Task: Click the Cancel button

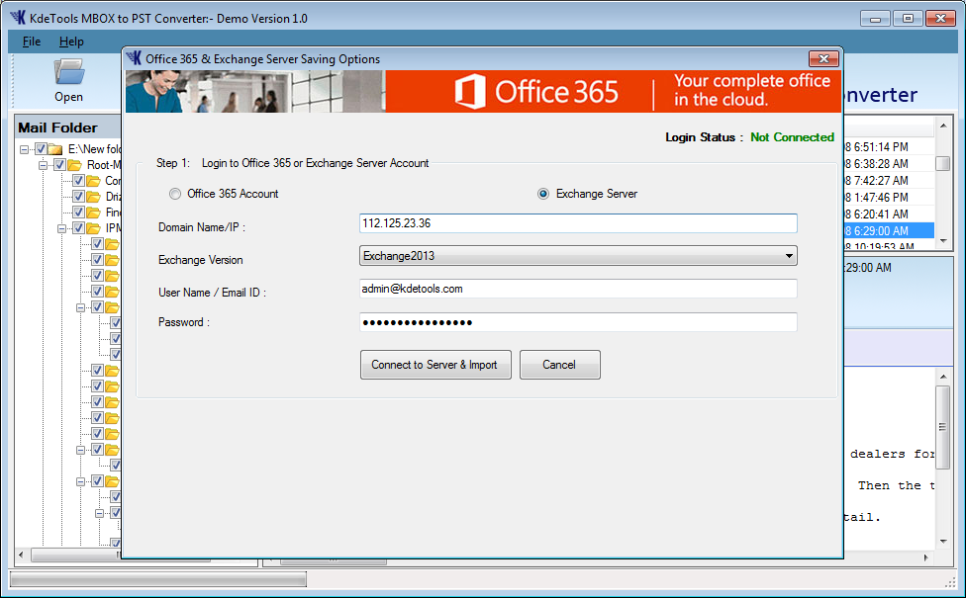Action: click(x=559, y=365)
